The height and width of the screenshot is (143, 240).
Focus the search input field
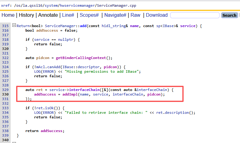[195, 15]
